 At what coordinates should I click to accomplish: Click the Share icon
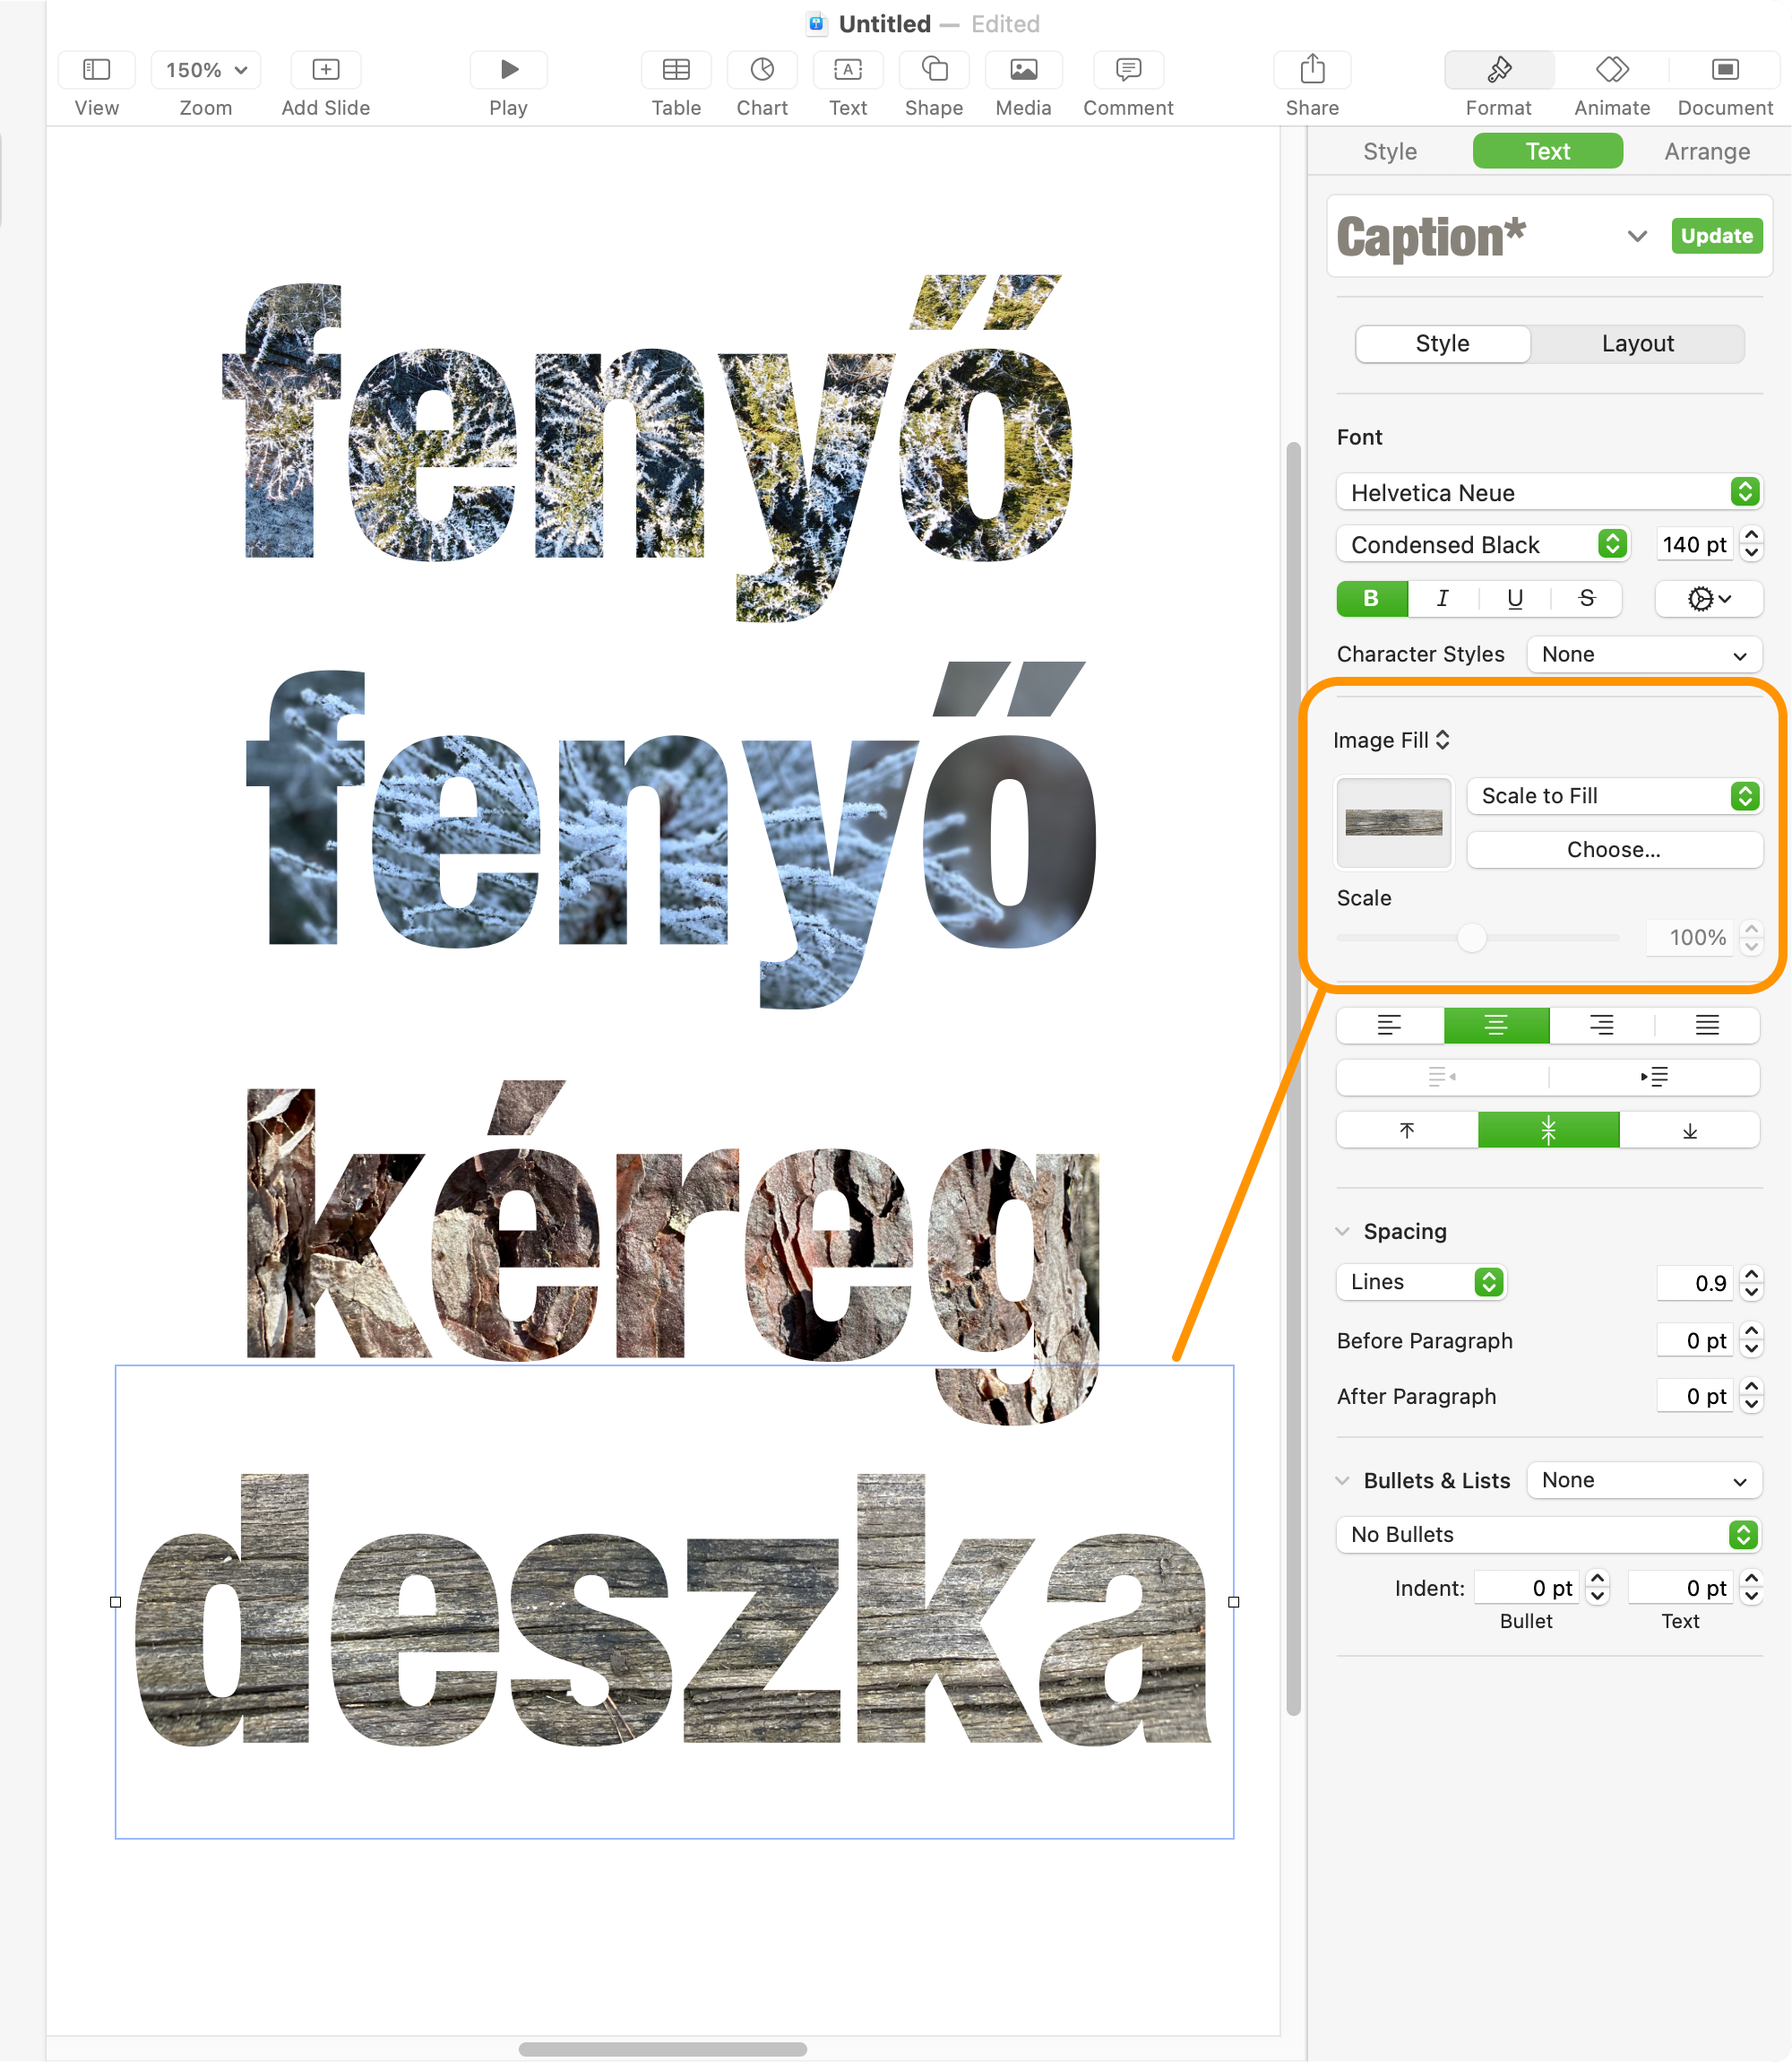(x=1311, y=70)
